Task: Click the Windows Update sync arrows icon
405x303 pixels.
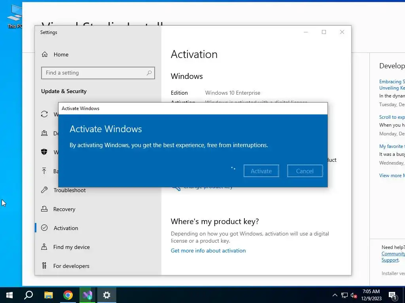Action: coord(44,114)
